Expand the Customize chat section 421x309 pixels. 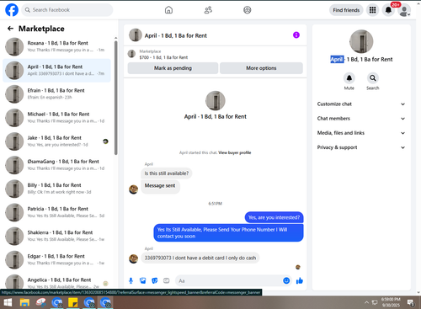click(x=361, y=104)
